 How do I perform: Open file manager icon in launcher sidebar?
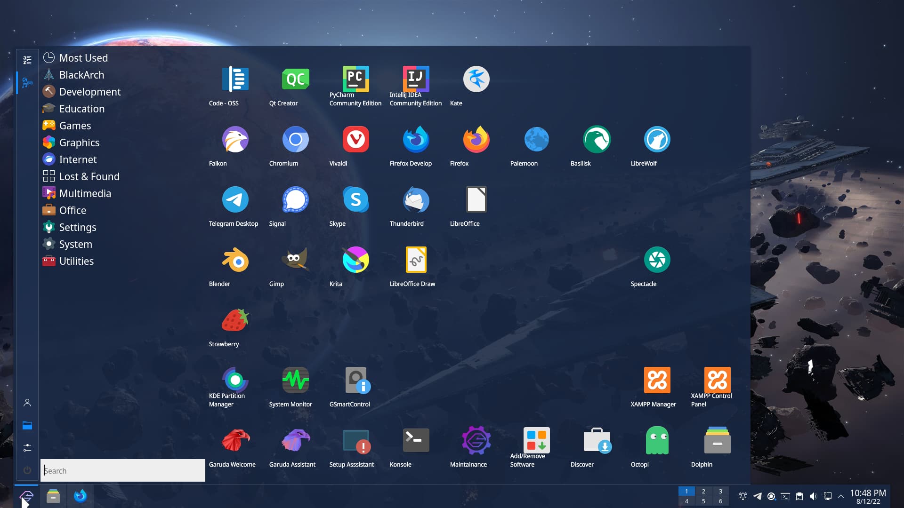tap(27, 425)
